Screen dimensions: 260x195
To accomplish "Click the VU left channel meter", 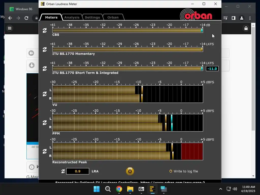I will point(128,90).
